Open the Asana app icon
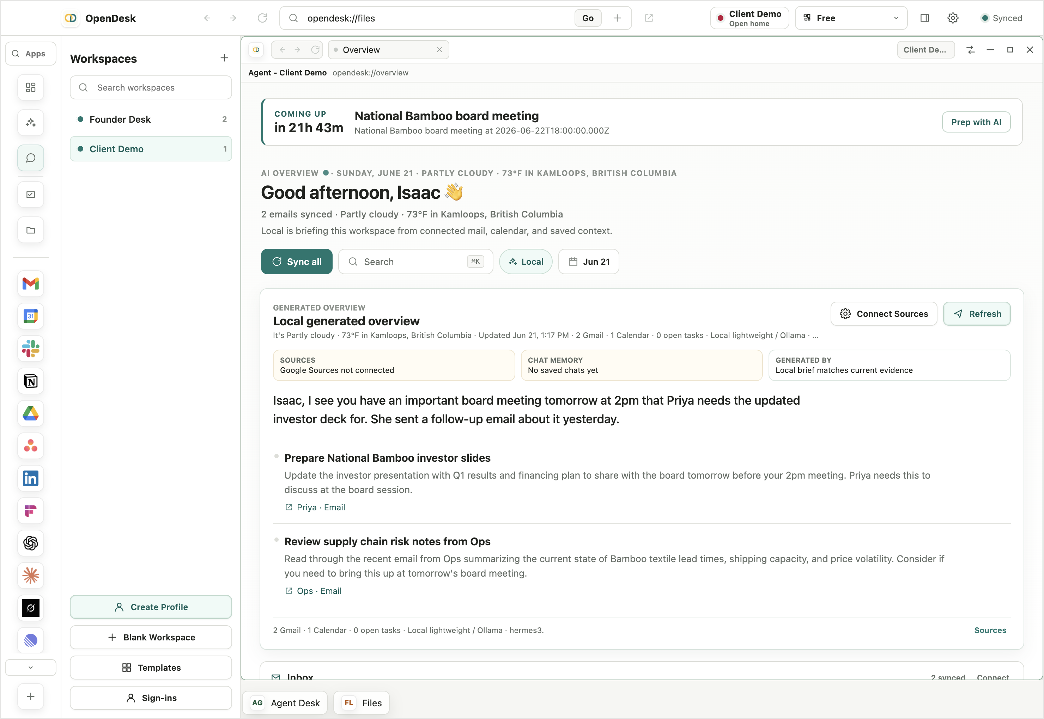Screen dimensions: 1044x719 pyautogui.click(x=31, y=446)
